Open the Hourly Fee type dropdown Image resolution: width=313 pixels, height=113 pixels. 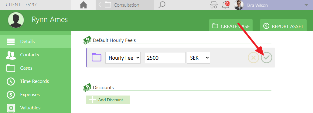123,58
